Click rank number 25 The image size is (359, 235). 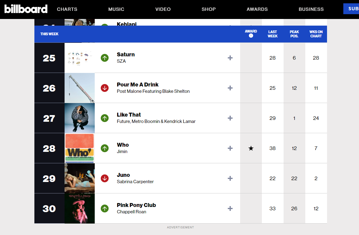pyautogui.click(x=49, y=58)
